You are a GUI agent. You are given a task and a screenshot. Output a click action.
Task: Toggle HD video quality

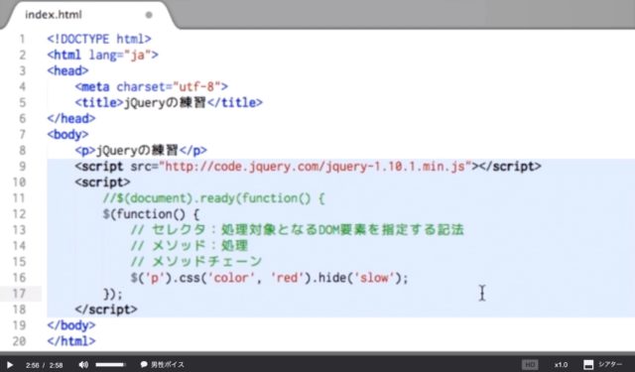pos(530,365)
